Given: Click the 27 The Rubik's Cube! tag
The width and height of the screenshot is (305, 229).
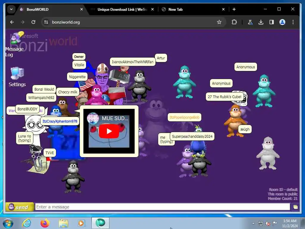Looking at the screenshot, I should click(225, 97).
